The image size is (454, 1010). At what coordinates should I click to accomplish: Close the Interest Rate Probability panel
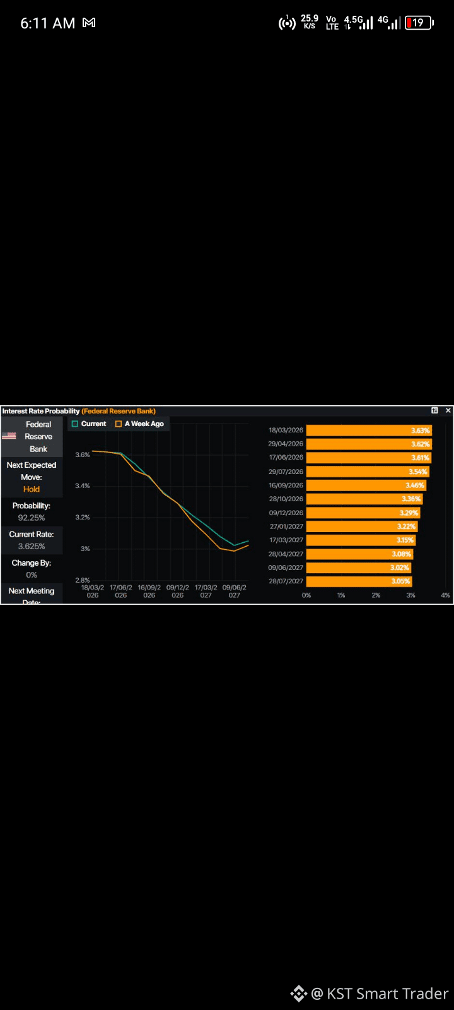(448, 410)
